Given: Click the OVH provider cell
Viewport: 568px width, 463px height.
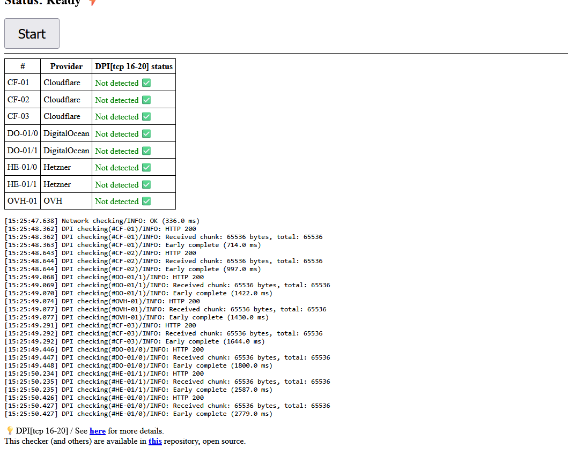Looking at the screenshot, I should pos(67,201).
